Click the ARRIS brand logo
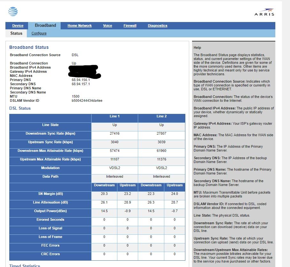This screenshot has width=290, height=267. point(264,13)
